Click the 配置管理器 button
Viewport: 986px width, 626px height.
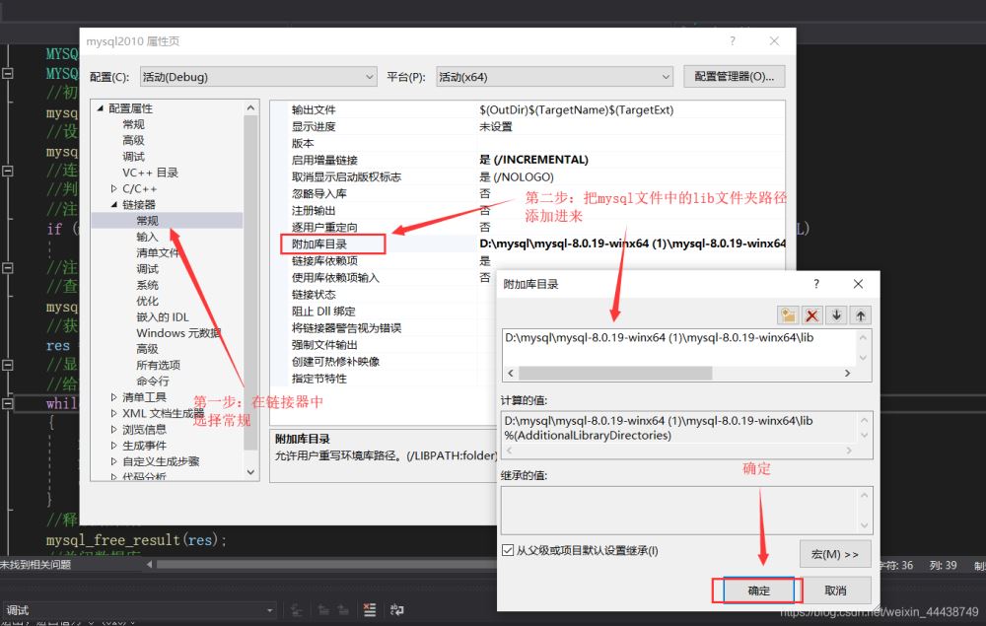pyautogui.click(x=736, y=76)
